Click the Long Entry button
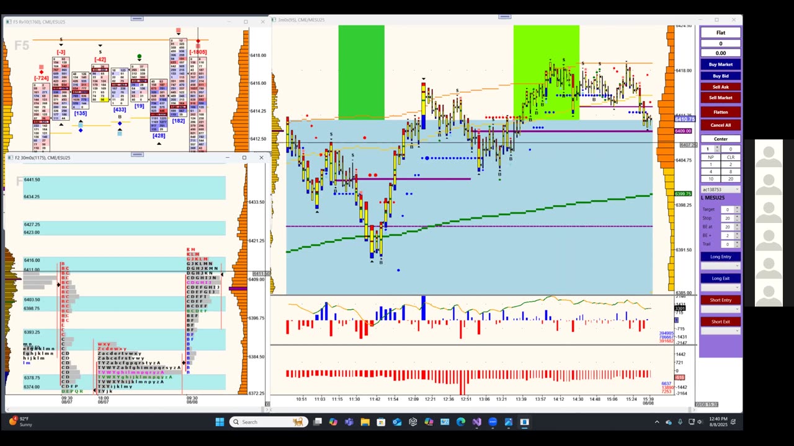 (x=720, y=256)
